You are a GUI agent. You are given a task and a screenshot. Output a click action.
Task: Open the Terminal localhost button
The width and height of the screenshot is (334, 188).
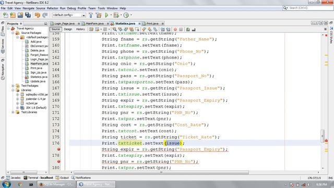point(38,178)
